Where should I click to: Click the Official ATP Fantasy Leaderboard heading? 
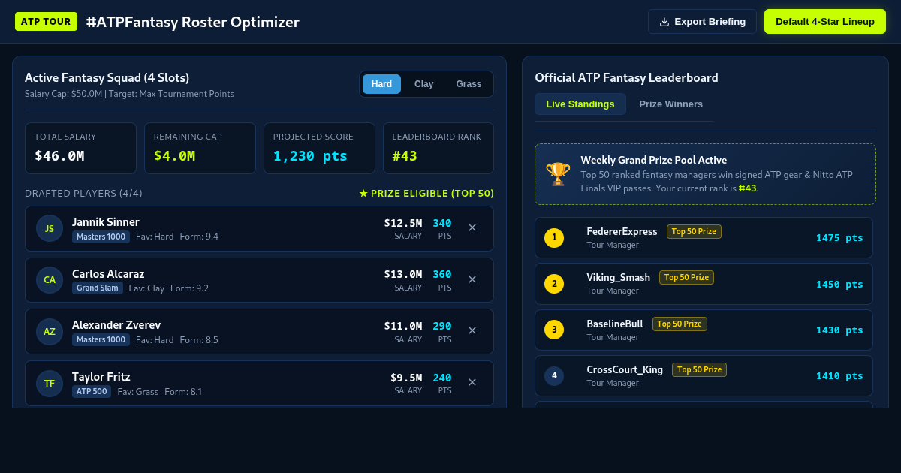pos(626,77)
